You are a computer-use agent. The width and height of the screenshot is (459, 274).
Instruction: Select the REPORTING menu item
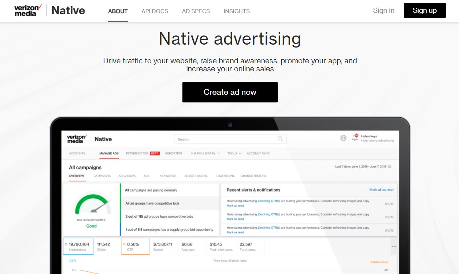(174, 153)
